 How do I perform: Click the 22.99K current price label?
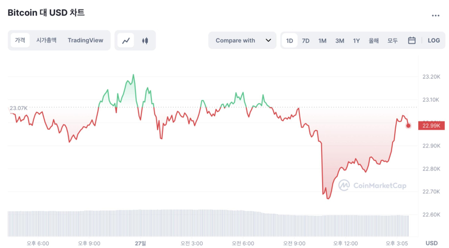pos(431,126)
